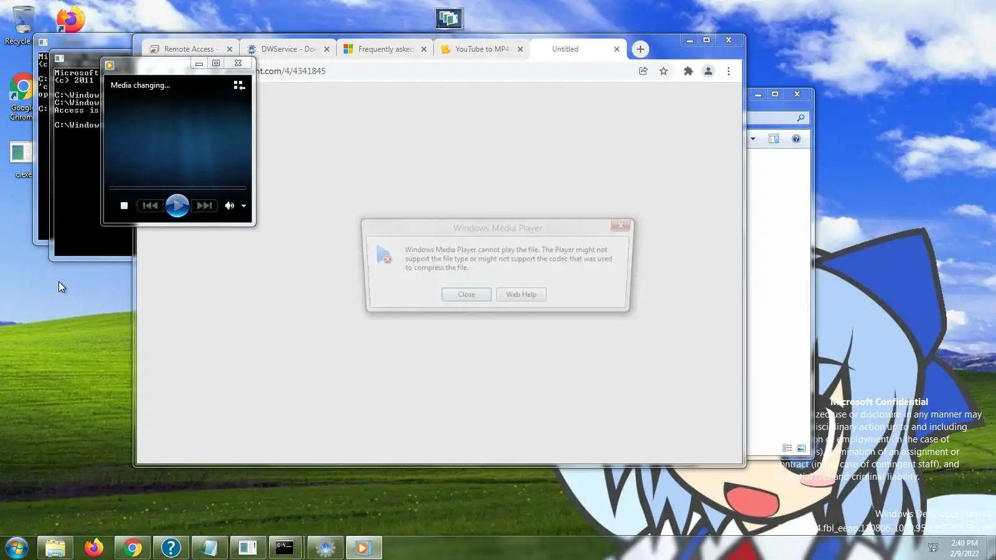996x560 pixels.
Task: Close the YouTube to MP4 tab
Action: coord(520,49)
